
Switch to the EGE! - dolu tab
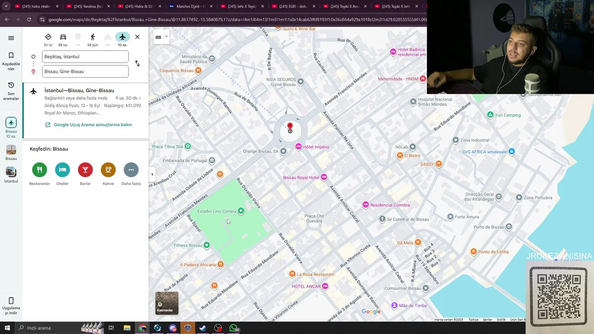pos(293,6)
